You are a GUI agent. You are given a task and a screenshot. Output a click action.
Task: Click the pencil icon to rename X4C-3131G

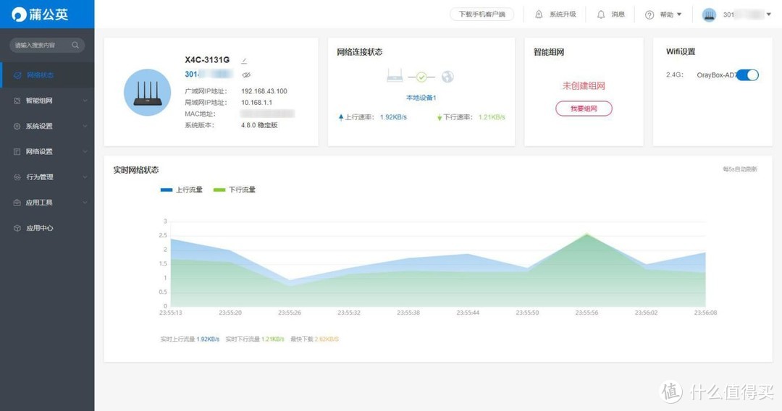(x=244, y=60)
